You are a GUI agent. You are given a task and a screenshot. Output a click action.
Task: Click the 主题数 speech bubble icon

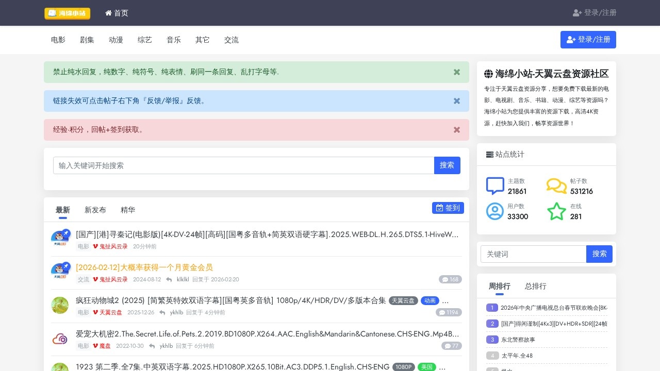point(495,186)
